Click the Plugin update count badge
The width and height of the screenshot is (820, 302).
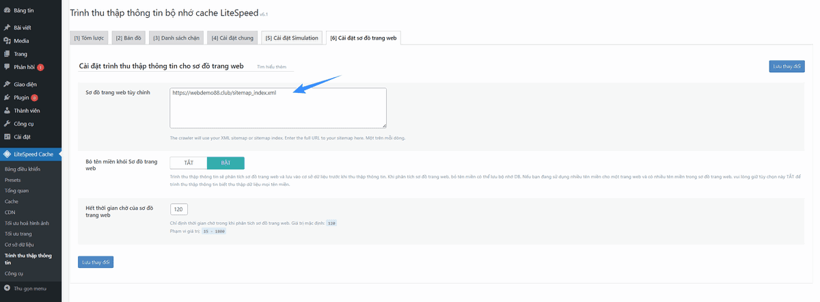click(x=34, y=98)
